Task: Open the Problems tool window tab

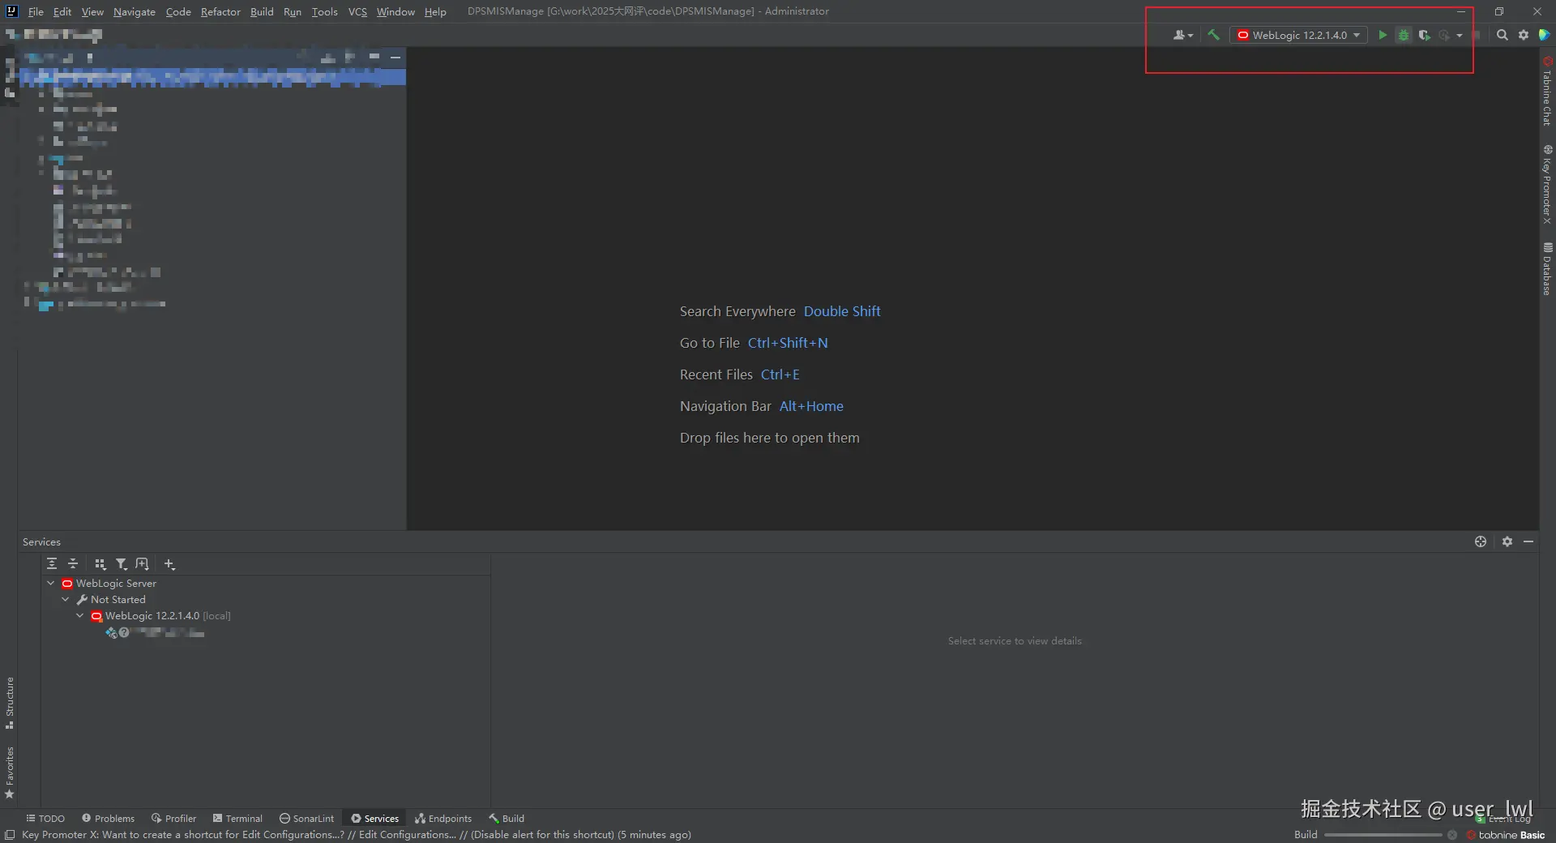Action: (109, 818)
